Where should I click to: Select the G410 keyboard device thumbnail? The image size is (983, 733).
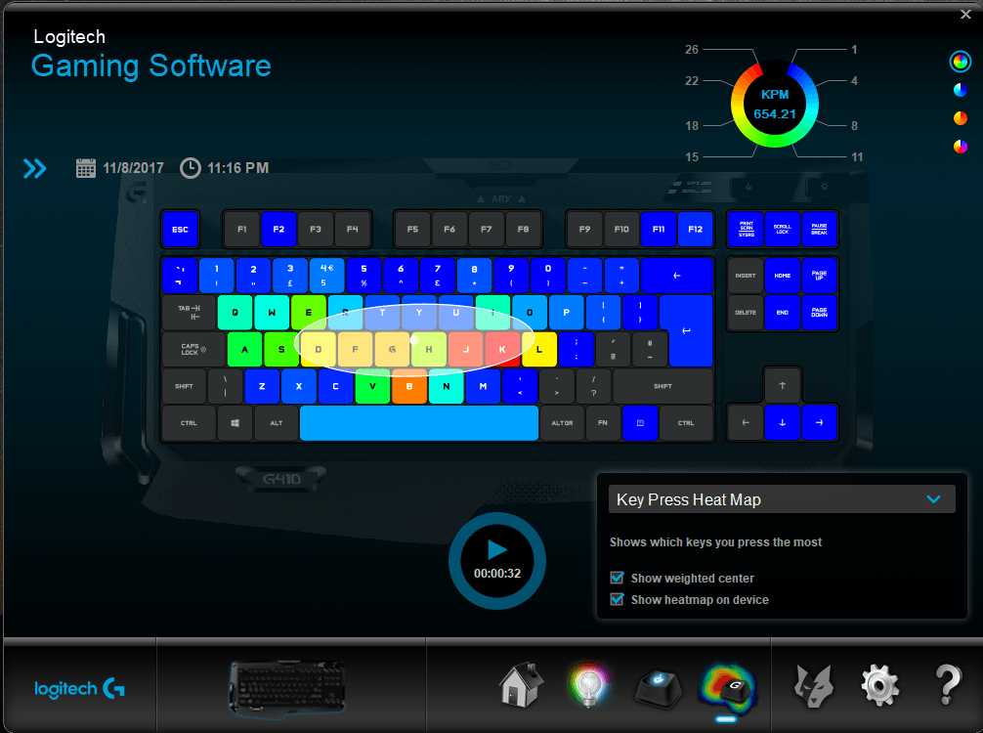tap(288, 685)
